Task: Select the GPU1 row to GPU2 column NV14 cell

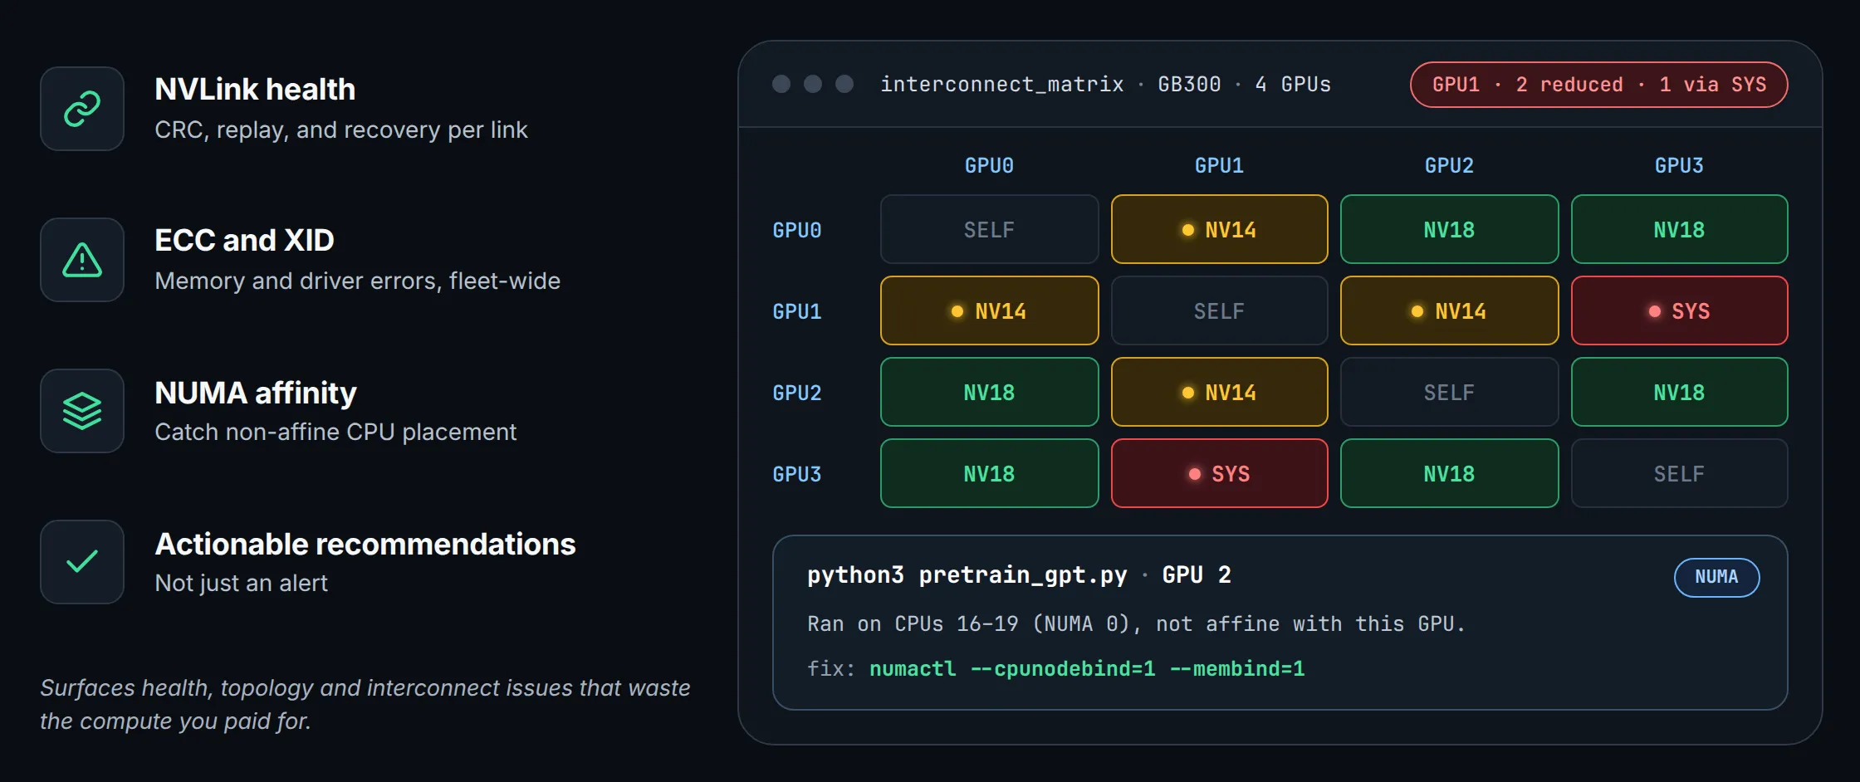Action: click(x=1449, y=310)
